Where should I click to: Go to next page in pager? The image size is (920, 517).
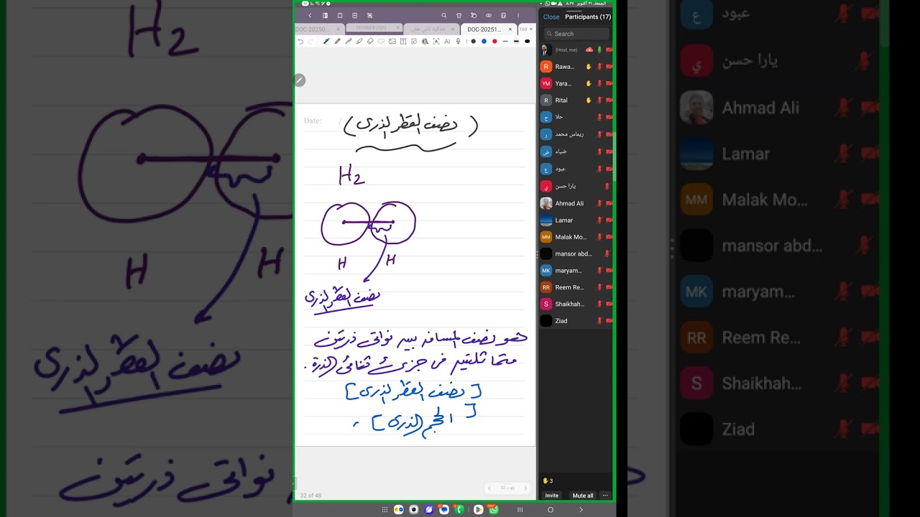(525, 488)
